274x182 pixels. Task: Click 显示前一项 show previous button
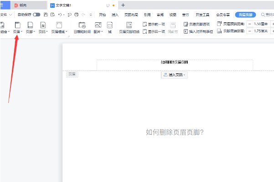pos(154,24)
